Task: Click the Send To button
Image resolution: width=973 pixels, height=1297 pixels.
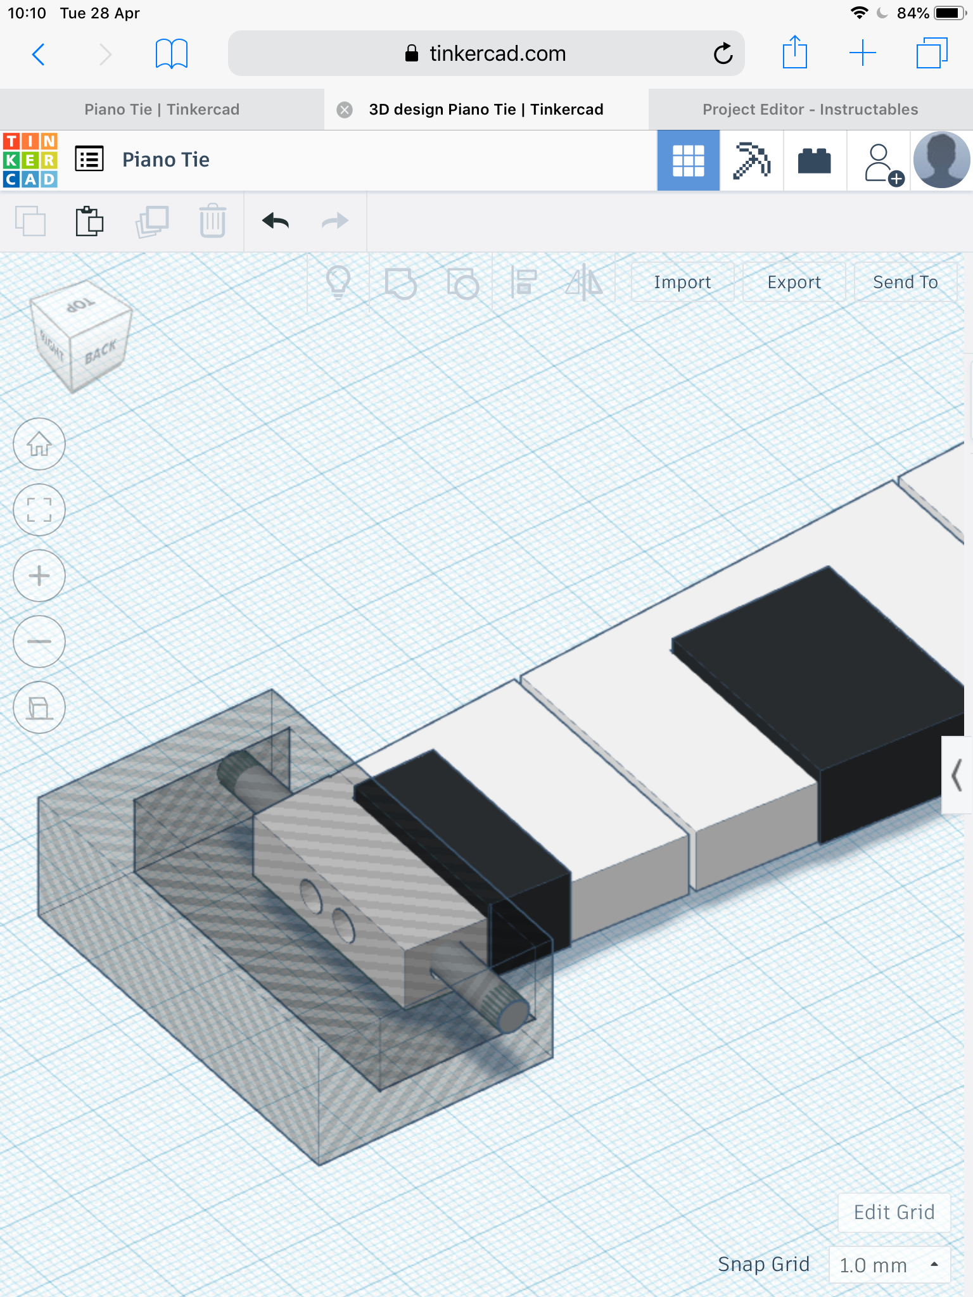Action: 905,282
